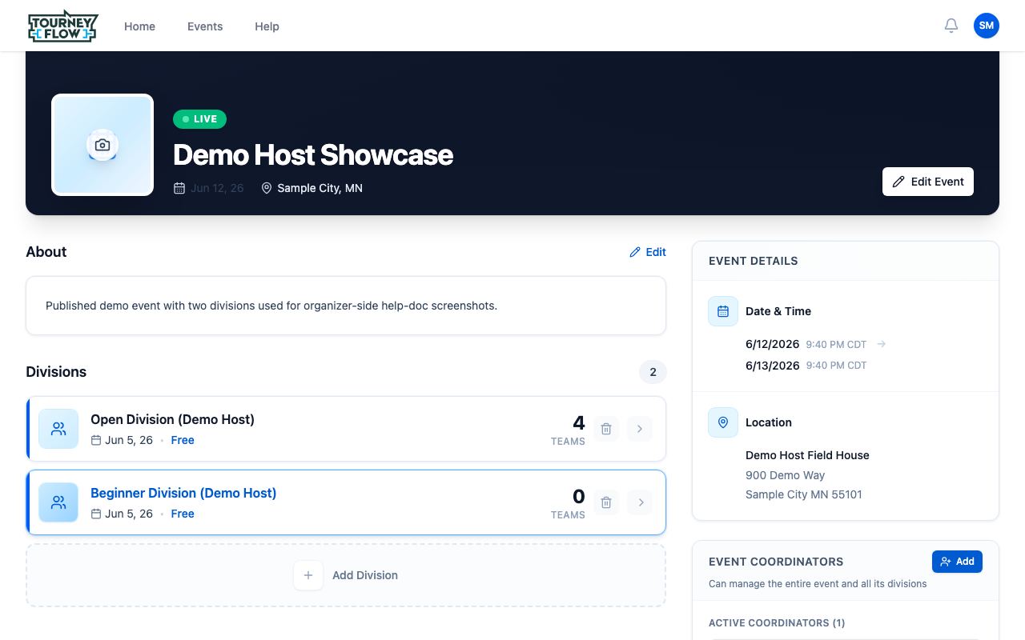Viewport: 1025px width, 640px height.
Task: Click the location pin beside Sample City
Action: 267,188
